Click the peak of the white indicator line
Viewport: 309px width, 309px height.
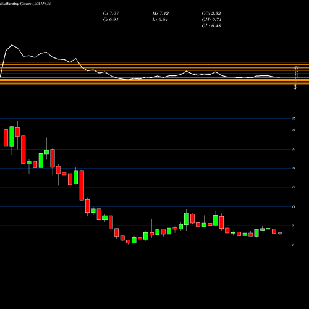pyautogui.click(x=12, y=45)
